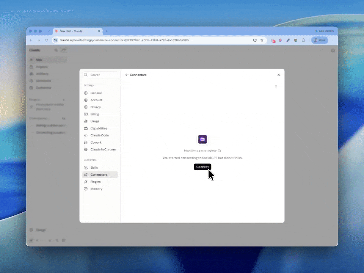
Task: Close the settings dialog
Action: [x=279, y=75]
